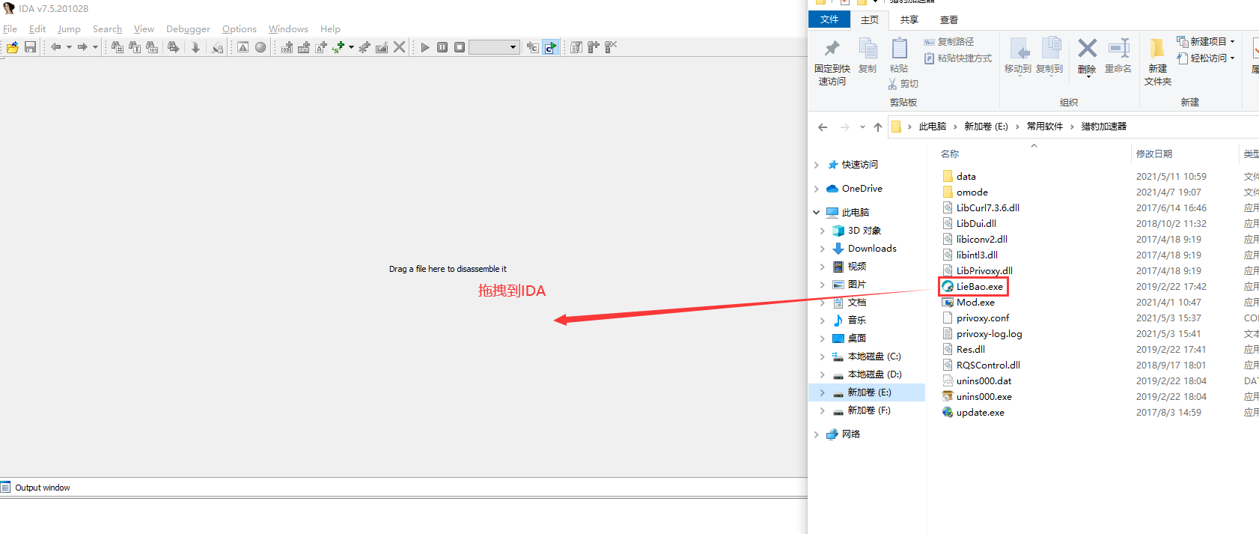This screenshot has width=1259, height=534.
Task: Switch to Explorer 查看 ribbon tab
Action: pos(949,20)
